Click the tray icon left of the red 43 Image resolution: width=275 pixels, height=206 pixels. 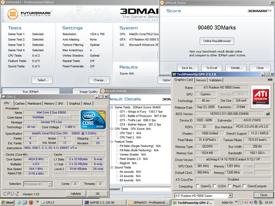tap(241, 203)
